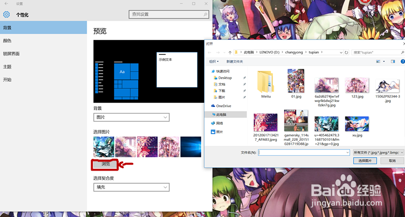
Task: Click 此电脑 in address breadcrumb
Action: (249, 52)
